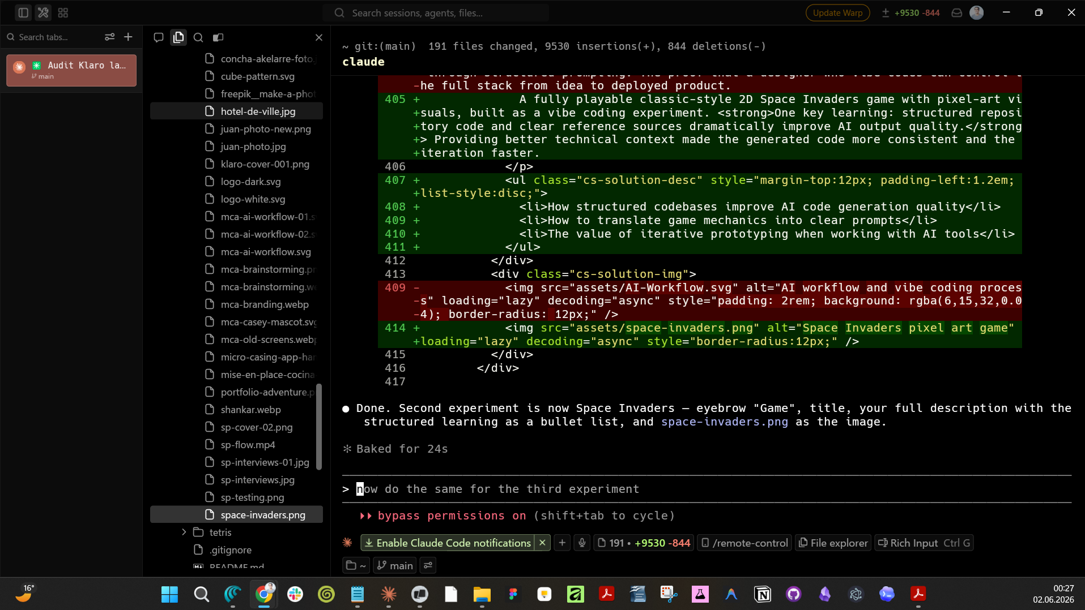Click the Search sessions, agents, files field
The width and height of the screenshot is (1085, 610).
(x=436, y=12)
